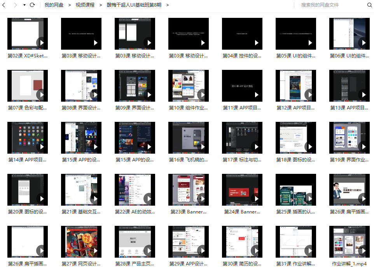The image size is (374, 272).
Task: Click the forward navigation arrow
Action: [15, 5]
